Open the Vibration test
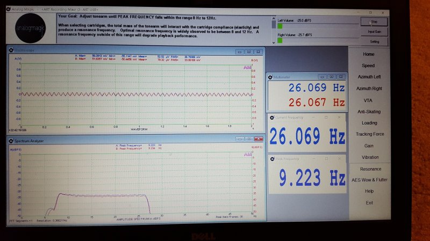This screenshot has height=241, width=430. click(370, 157)
